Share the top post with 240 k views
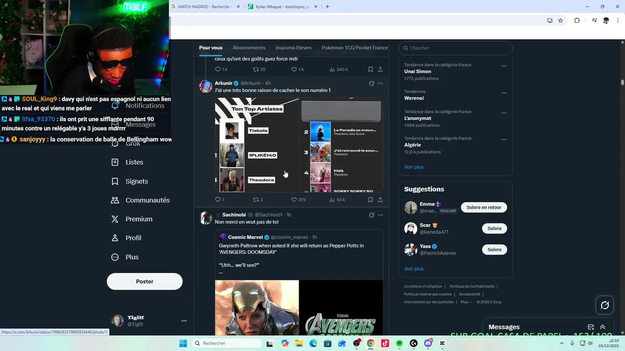Image resolution: width=625 pixels, height=351 pixels. click(x=380, y=69)
